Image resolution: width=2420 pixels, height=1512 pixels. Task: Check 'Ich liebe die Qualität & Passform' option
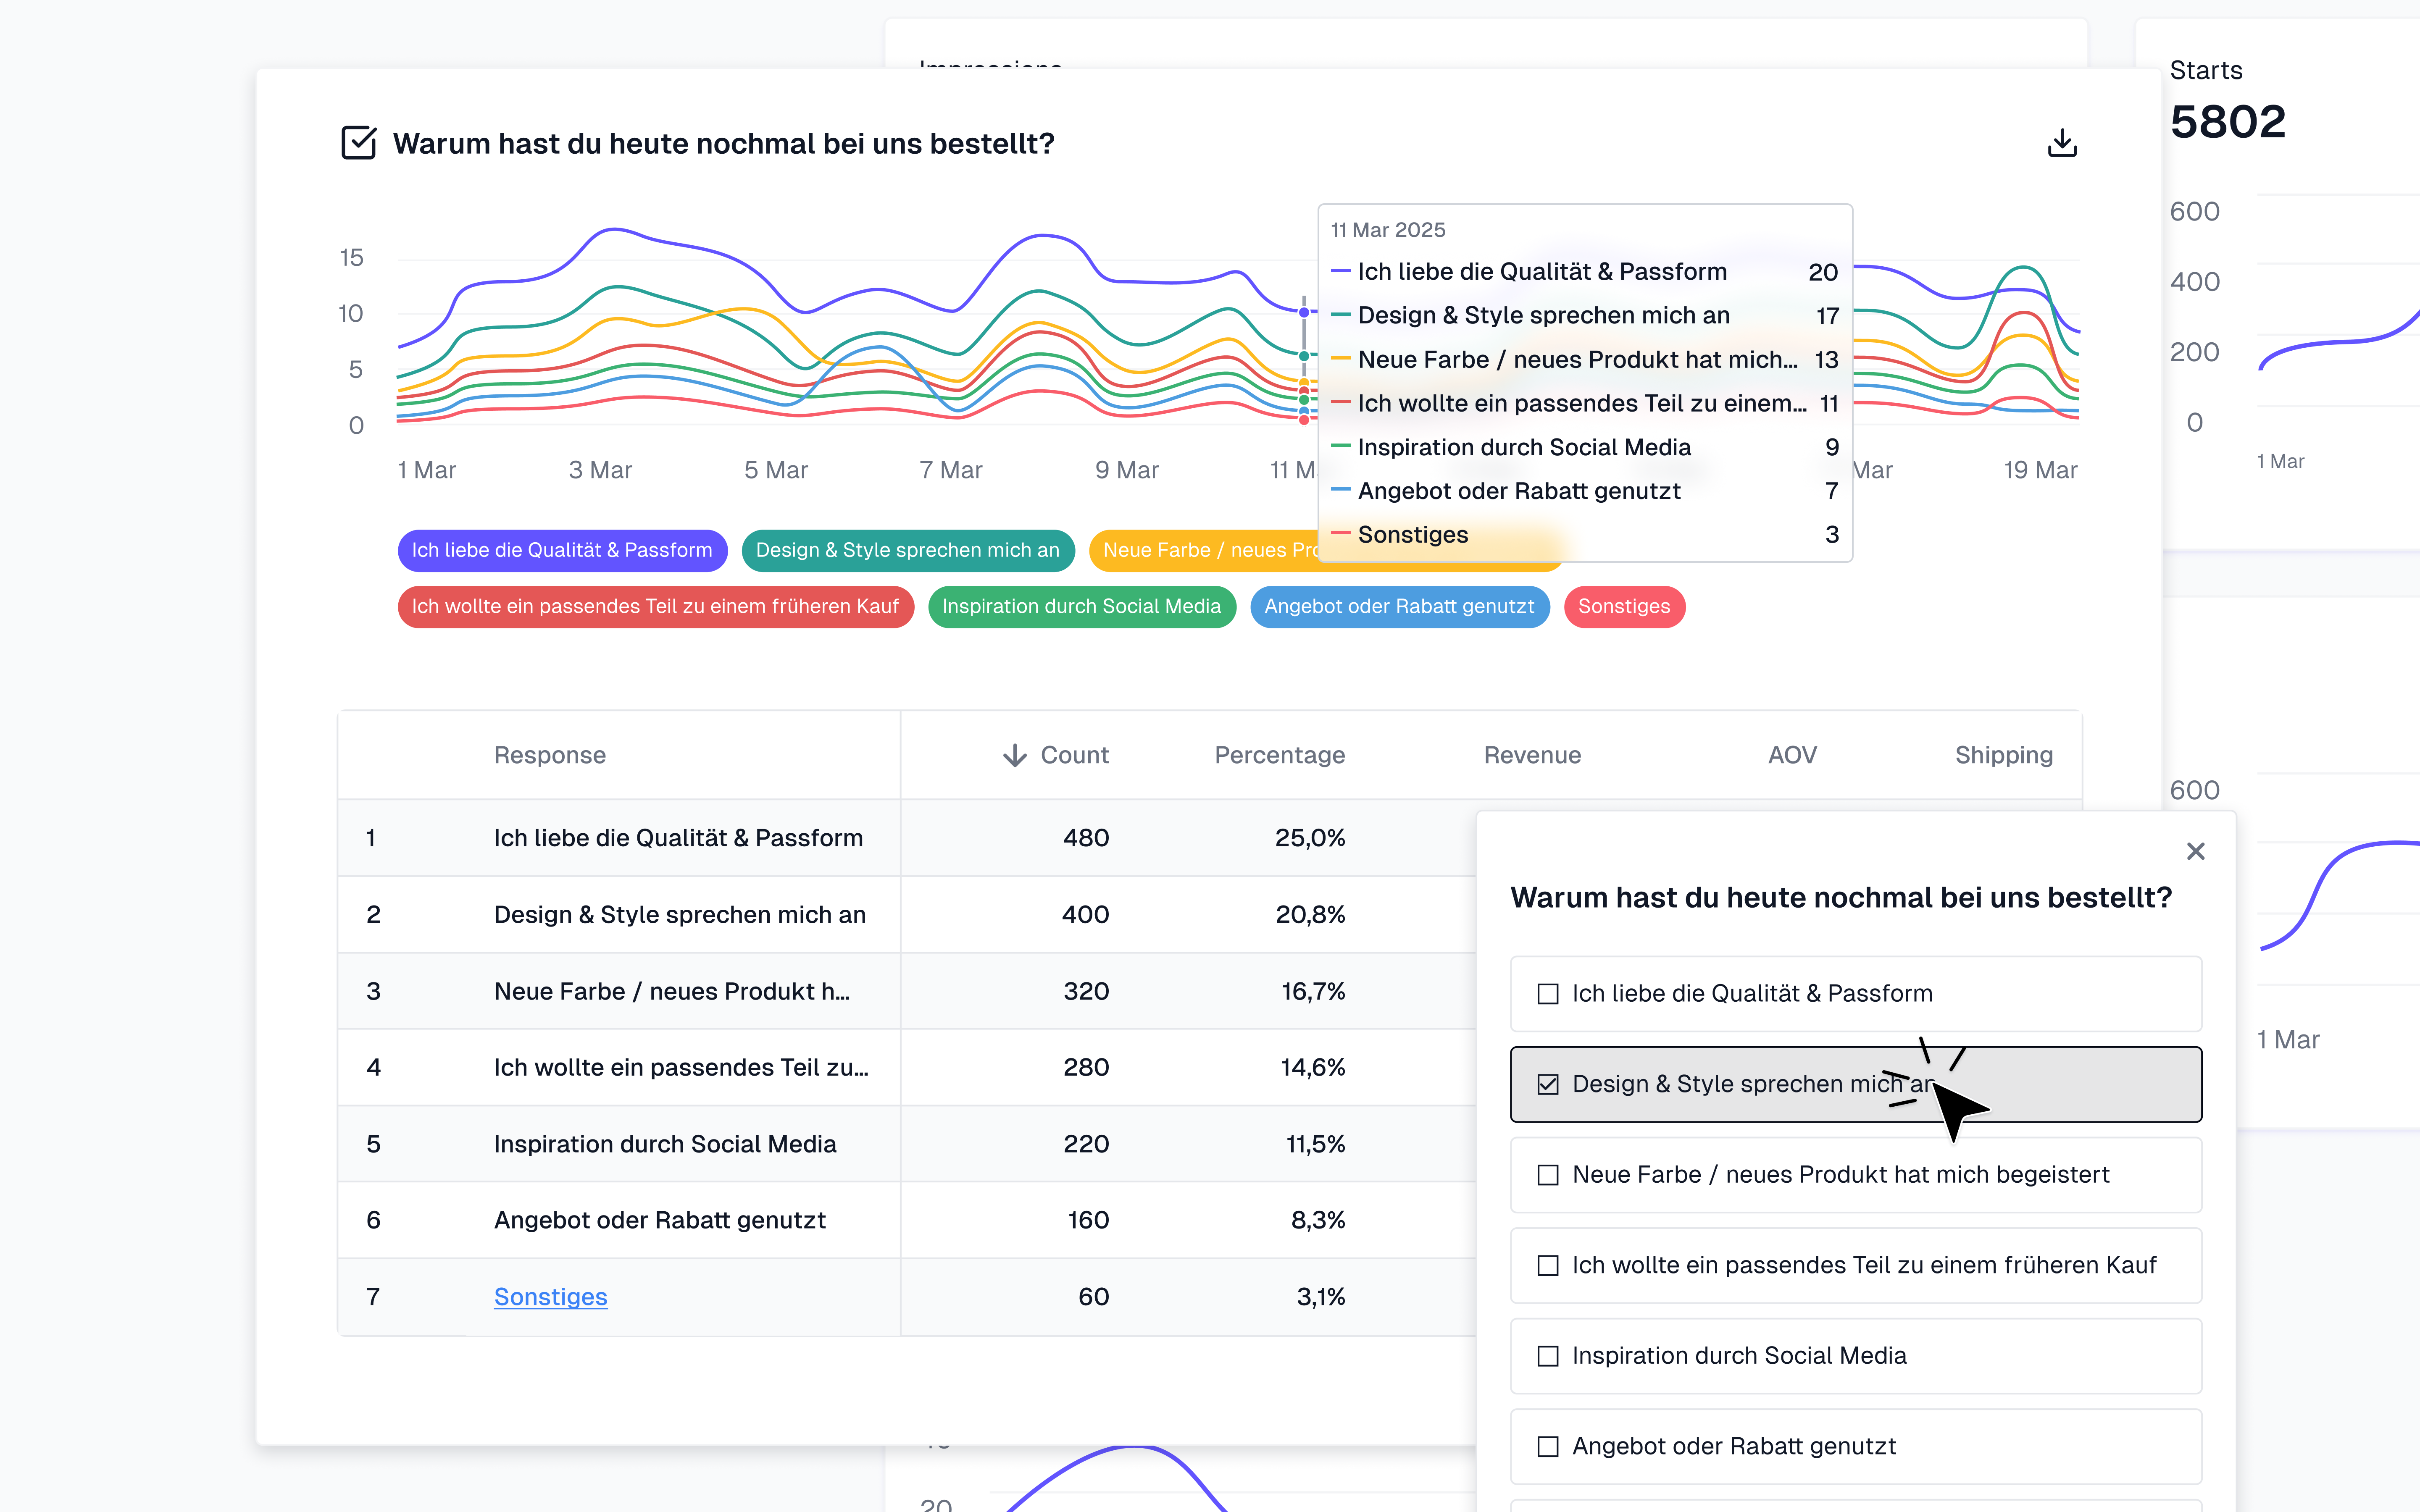tap(1547, 994)
